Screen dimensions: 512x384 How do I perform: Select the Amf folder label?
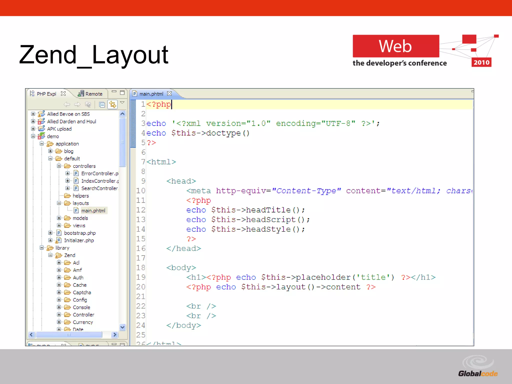[x=77, y=270]
